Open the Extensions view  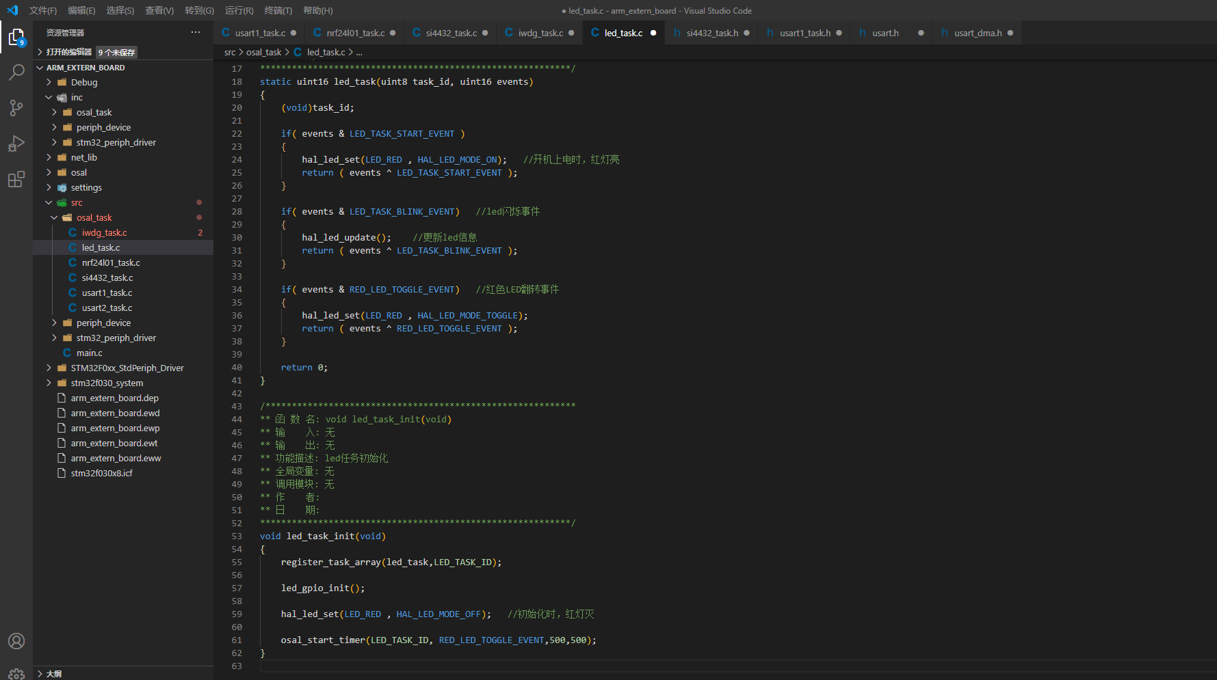(x=16, y=180)
